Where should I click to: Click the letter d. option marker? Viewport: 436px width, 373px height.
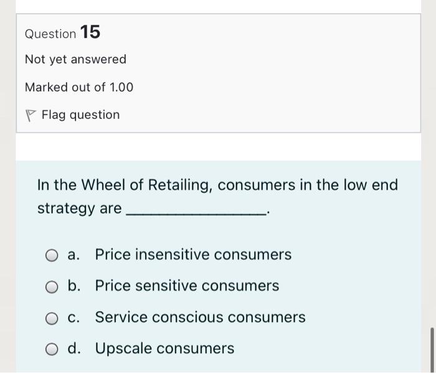click(x=74, y=348)
